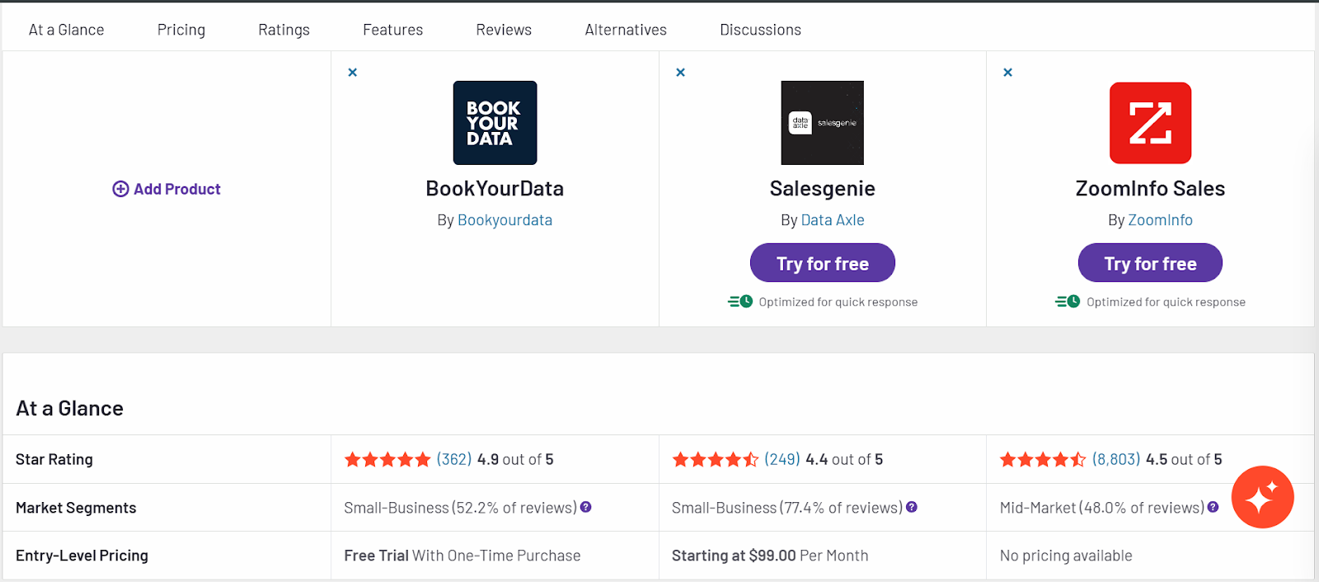Switch to the Reviews tab
This screenshot has height=582, width=1319.
click(x=504, y=30)
